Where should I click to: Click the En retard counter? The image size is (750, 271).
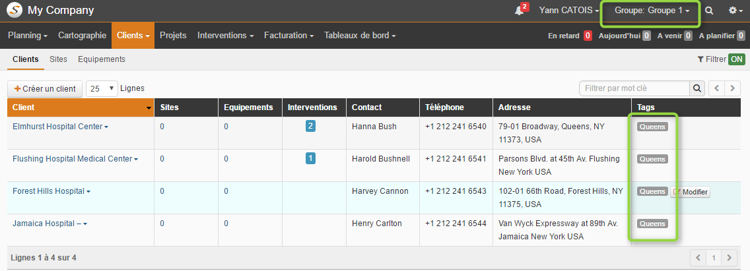(x=570, y=36)
